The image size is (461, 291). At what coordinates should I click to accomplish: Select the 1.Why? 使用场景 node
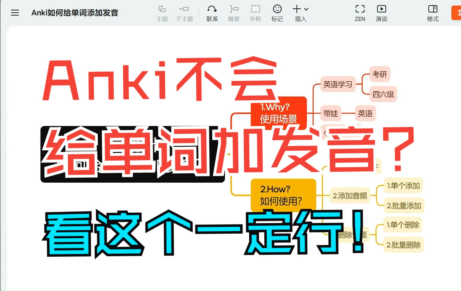coord(279,113)
